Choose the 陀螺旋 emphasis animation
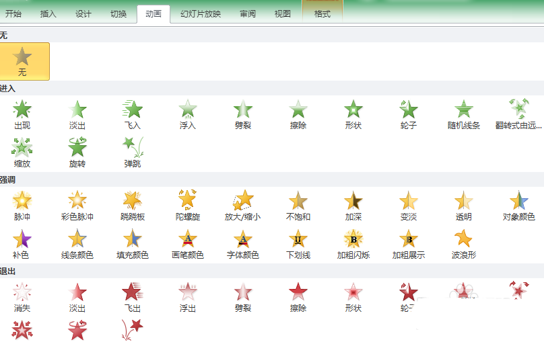Viewport: 544px width, 342px height. [188, 206]
